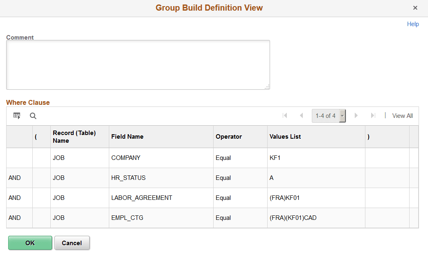Screen dimensions: 428x257
Task: Click the grid action table icon above Where Clause
Action: [17, 116]
